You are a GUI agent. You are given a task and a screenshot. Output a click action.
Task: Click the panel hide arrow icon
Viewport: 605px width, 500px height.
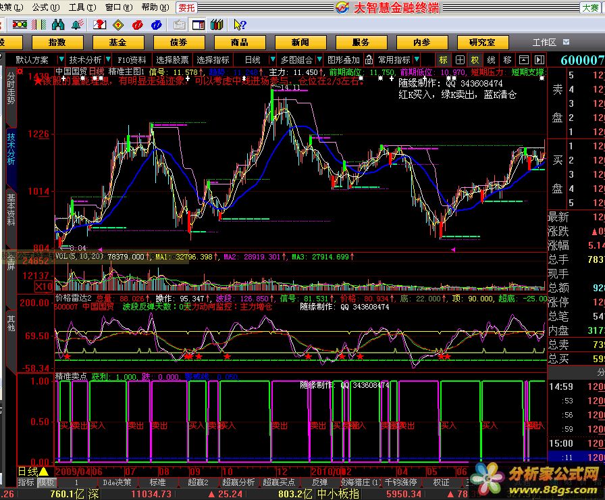[x=540, y=60]
